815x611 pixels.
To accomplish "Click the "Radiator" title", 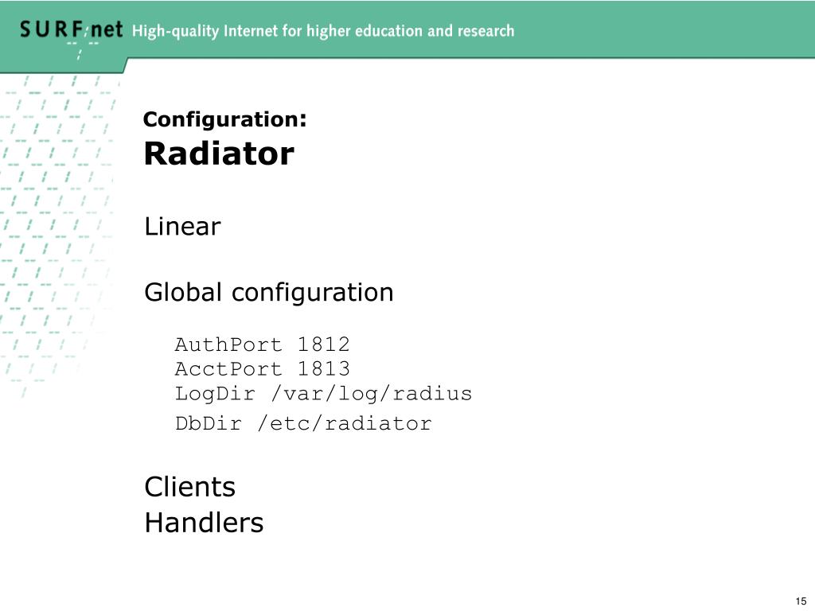I will point(219,154).
